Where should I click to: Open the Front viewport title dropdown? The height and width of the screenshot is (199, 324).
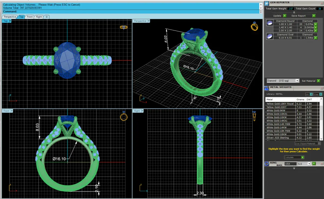[x=12, y=111]
